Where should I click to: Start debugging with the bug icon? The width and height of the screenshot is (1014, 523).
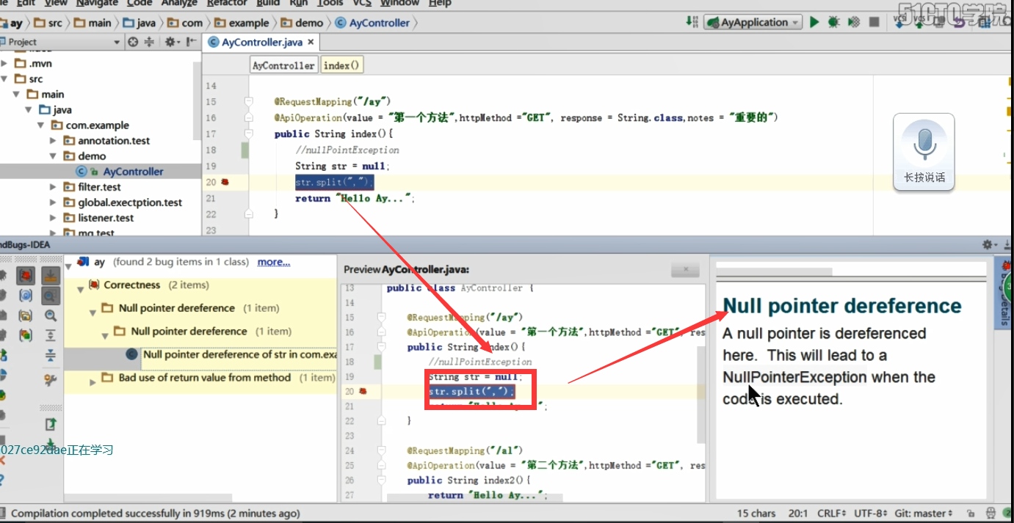pyautogui.click(x=833, y=23)
